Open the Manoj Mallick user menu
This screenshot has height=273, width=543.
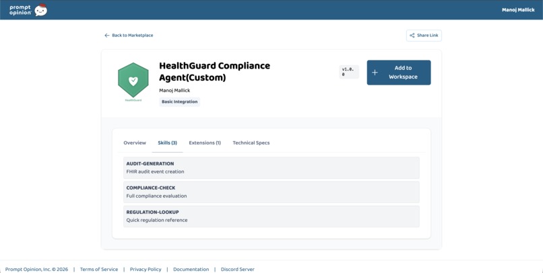pos(518,10)
